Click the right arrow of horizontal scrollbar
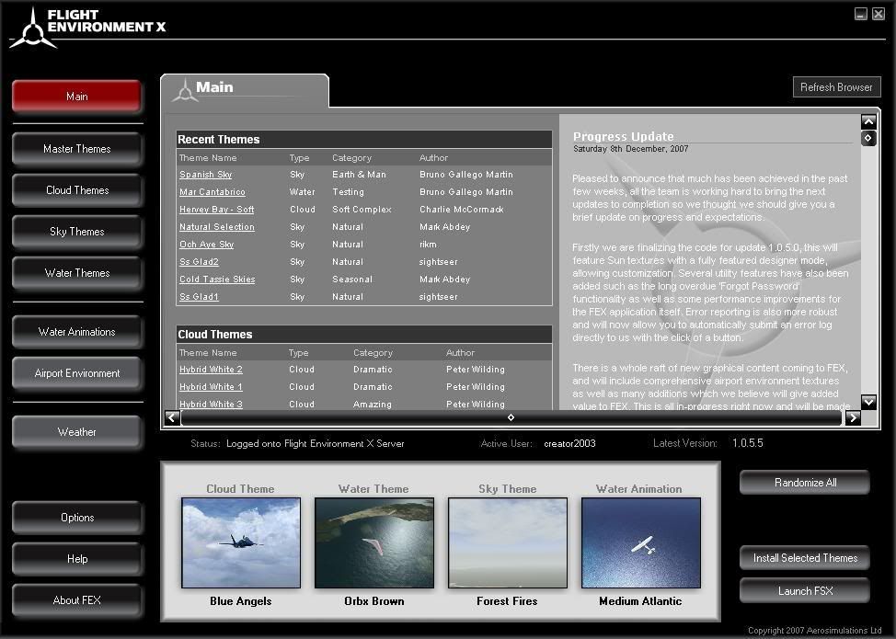 853,417
